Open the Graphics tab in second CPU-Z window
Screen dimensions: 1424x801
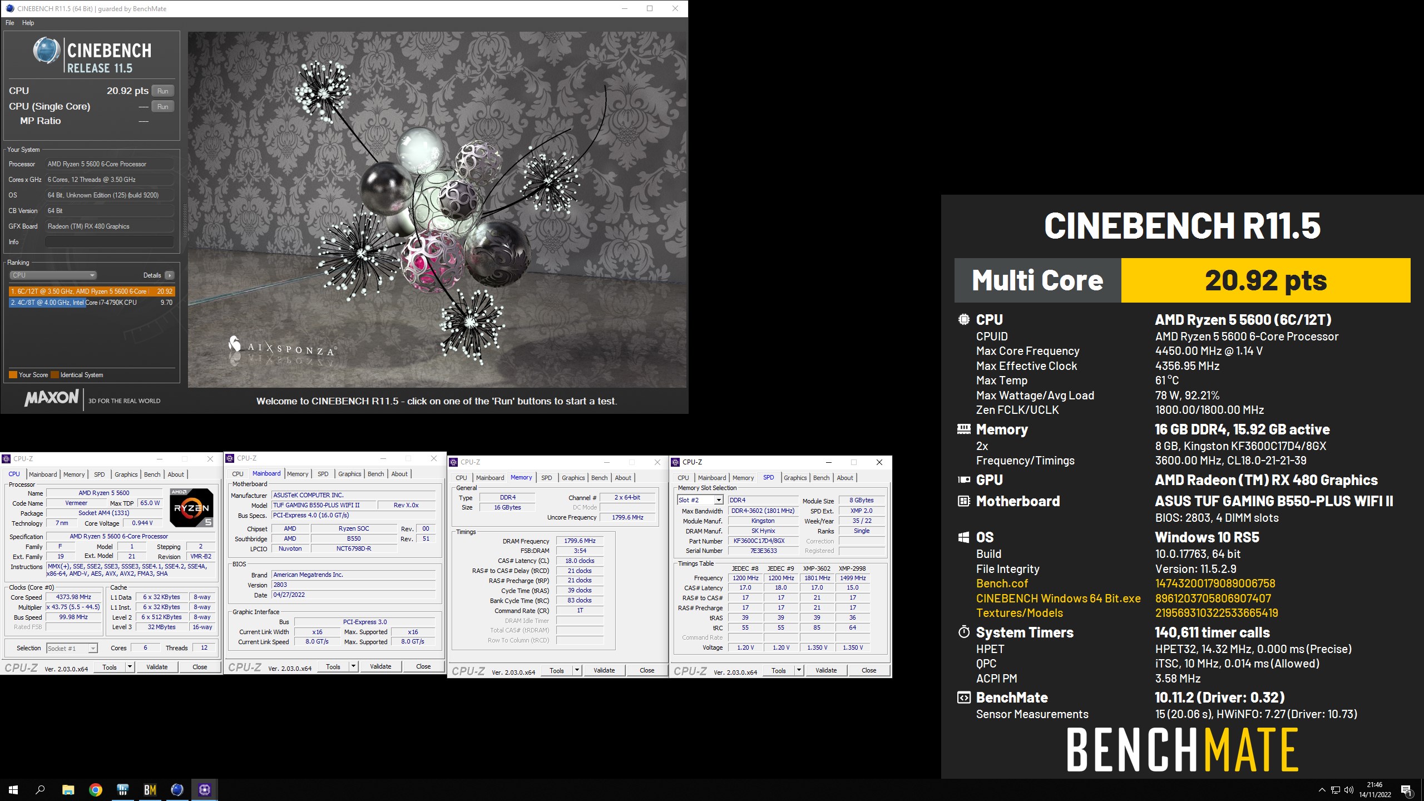(349, 474)
